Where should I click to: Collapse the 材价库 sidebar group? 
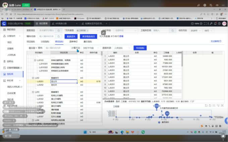tap(20, 81)
